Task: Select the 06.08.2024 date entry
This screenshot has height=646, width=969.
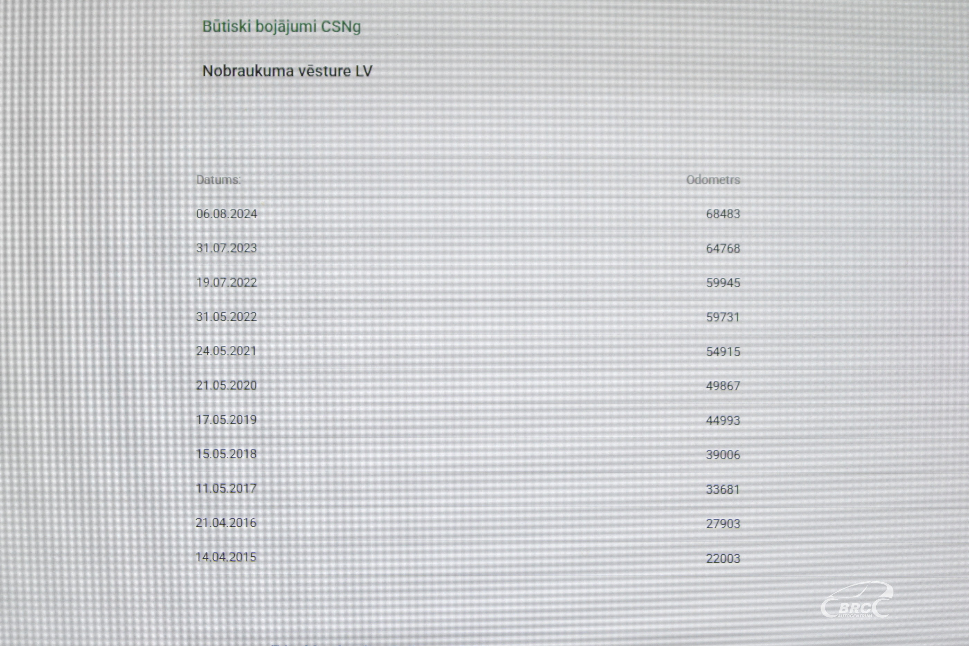Action: point(227,214)
